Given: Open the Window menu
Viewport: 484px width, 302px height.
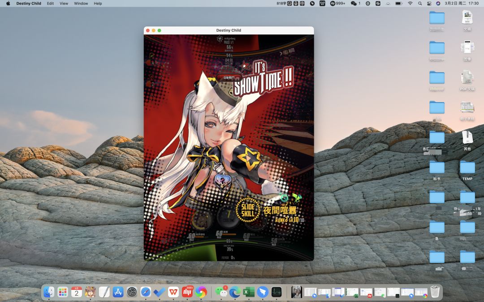Looking at the screenshot, I should [81, 4].
